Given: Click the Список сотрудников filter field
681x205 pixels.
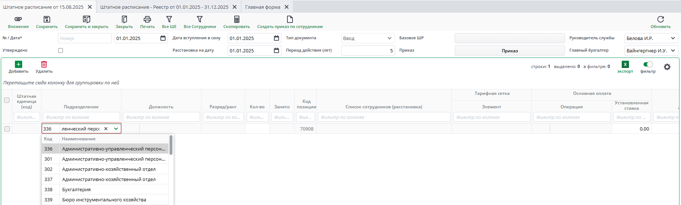Looking at the screenshot, I should [x=384, y=117].
